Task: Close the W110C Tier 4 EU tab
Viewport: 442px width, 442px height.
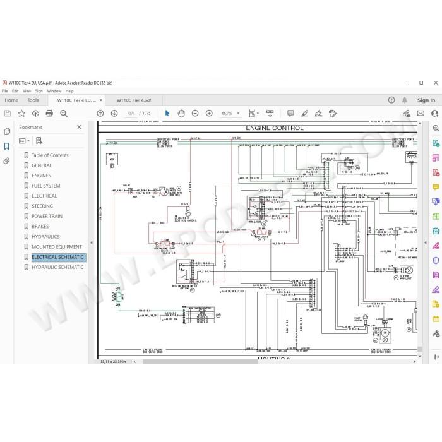Action: [x=101, y=100]
